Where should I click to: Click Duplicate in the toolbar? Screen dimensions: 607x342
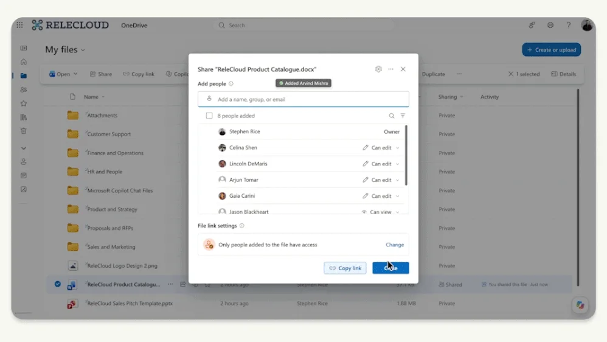433,74
